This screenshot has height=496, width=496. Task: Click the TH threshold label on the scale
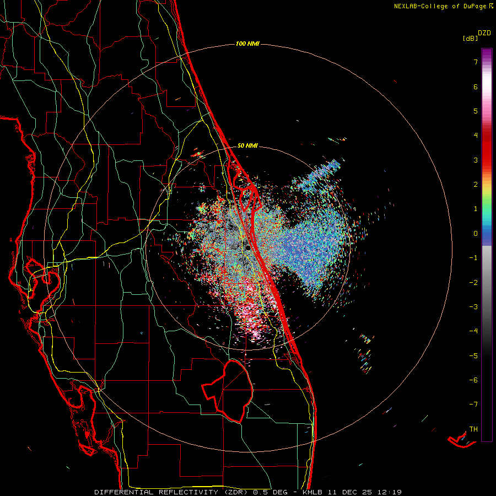[473, 429]
